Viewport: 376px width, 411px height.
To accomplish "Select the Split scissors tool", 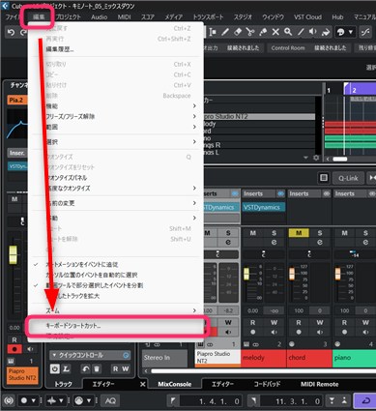I will coord(250,32).
